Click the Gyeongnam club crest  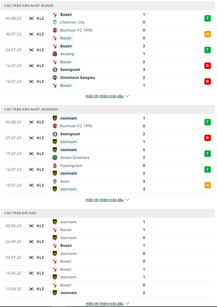click(x=55, y=166)
